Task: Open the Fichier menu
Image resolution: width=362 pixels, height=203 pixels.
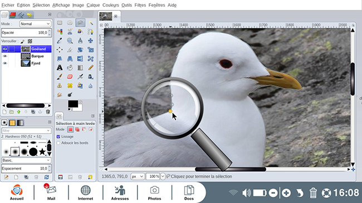Action: tap(8, 5)
